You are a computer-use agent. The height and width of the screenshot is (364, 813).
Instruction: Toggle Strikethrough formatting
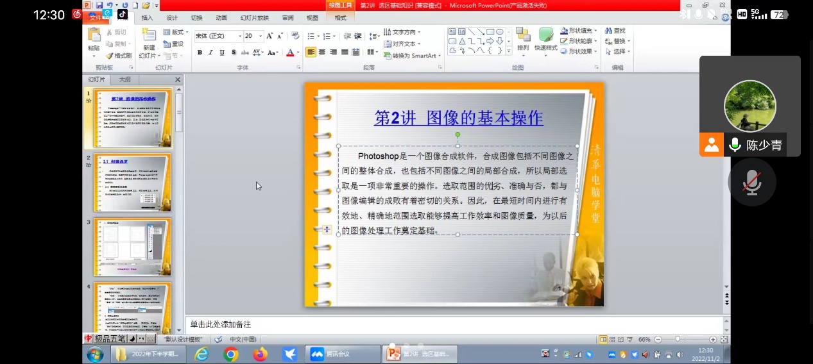coord(244,53)
